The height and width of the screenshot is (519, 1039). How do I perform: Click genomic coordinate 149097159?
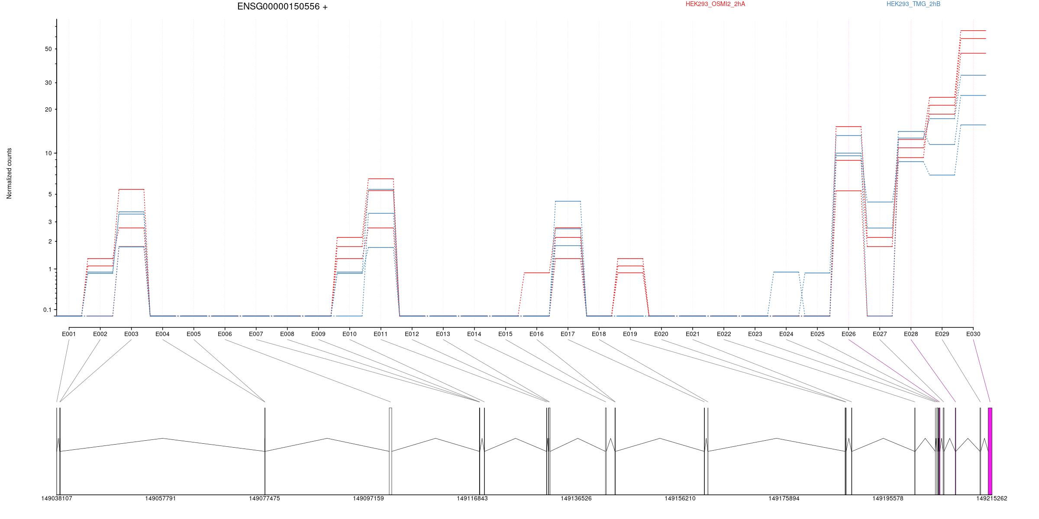pyautogui.click(x=368, y=498)
